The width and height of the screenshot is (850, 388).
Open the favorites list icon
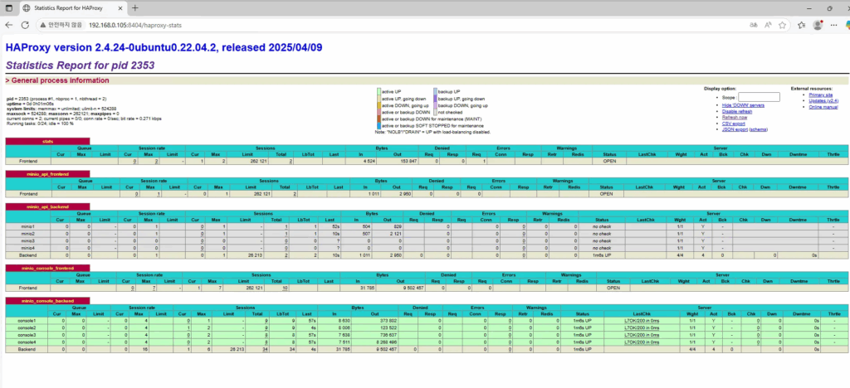click(x=802, y=25)
